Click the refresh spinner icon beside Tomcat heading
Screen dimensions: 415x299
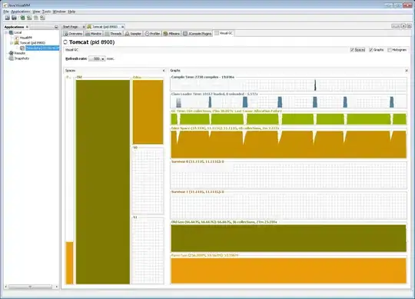pos(65,42)
